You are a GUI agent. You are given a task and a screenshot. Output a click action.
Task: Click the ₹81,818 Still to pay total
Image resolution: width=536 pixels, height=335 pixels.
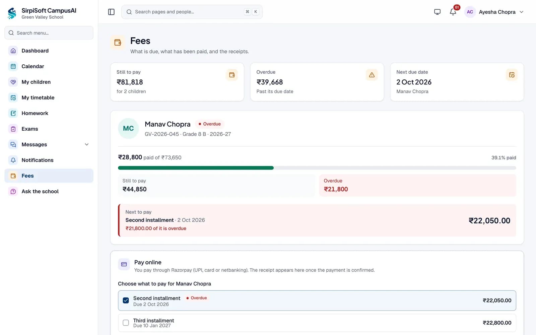[x=130, y=82]
